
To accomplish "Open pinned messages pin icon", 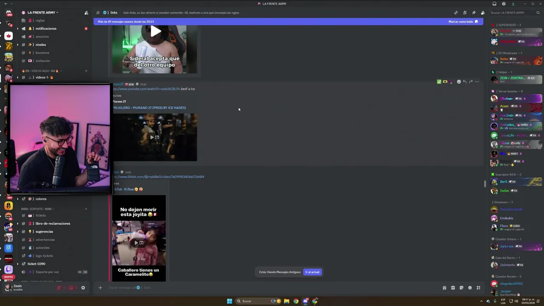I will pyautogui.click(x=474, y=13).
